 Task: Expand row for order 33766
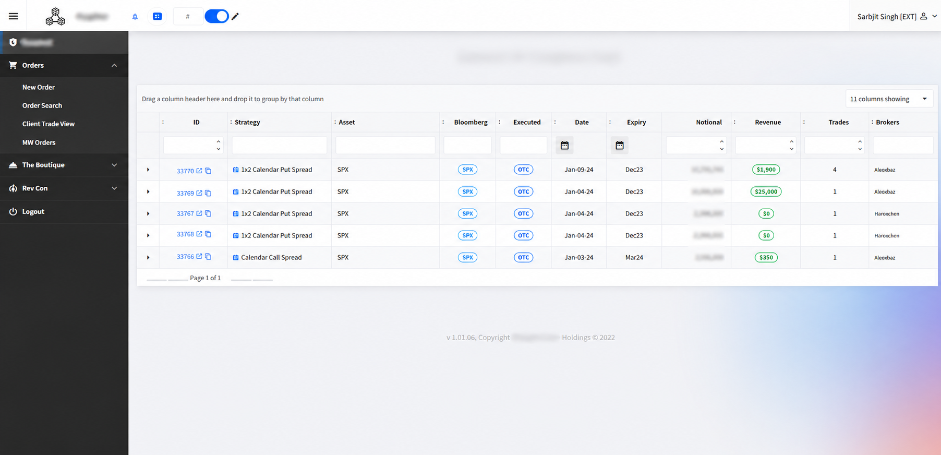click(148, 257)
